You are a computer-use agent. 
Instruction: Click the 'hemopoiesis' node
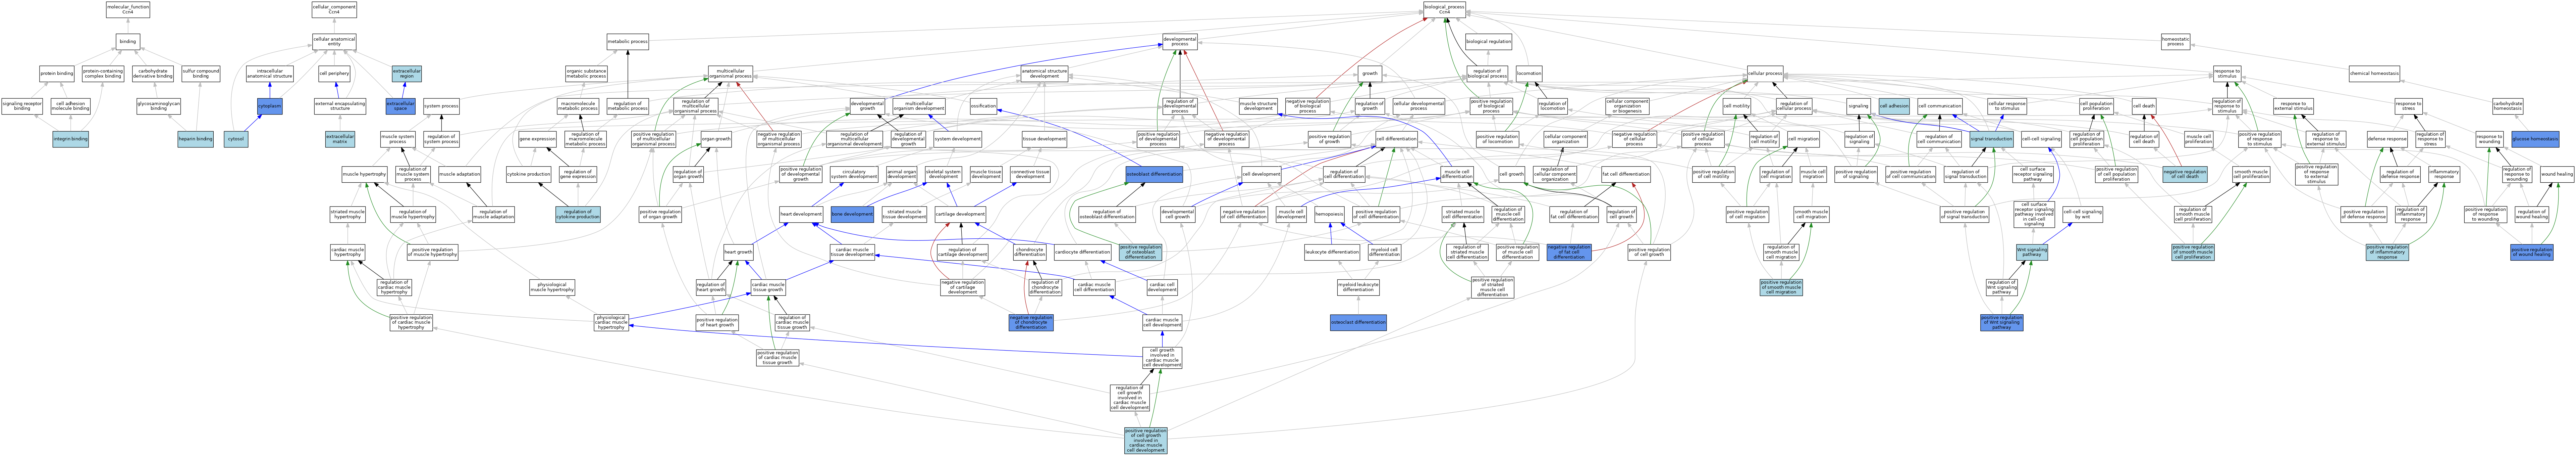coord(1329,215)
